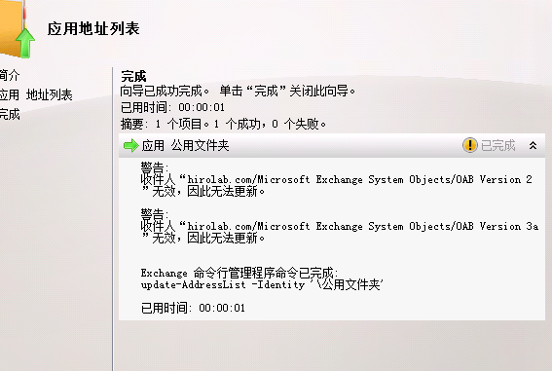The height and width of the screenshot is (371, 552).
Task: Click the vertical divider beside the sidebar
Action: point(113,219)
